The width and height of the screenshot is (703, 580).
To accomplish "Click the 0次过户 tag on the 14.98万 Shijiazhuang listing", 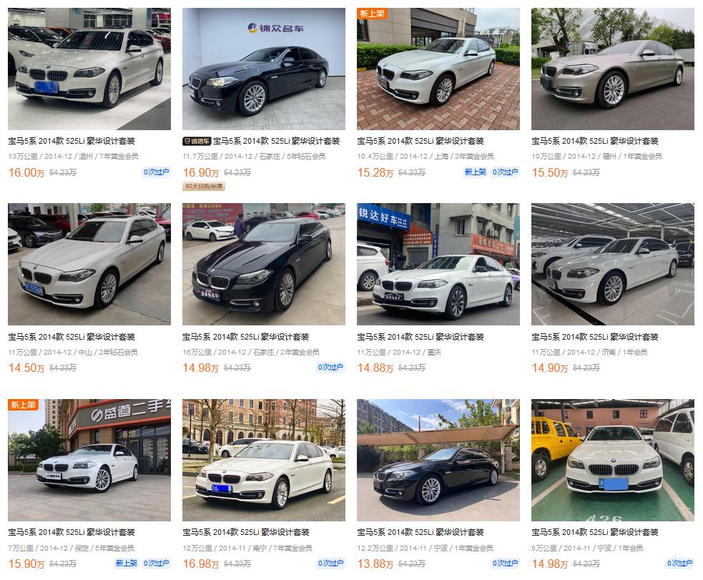I will pos(331,368).
